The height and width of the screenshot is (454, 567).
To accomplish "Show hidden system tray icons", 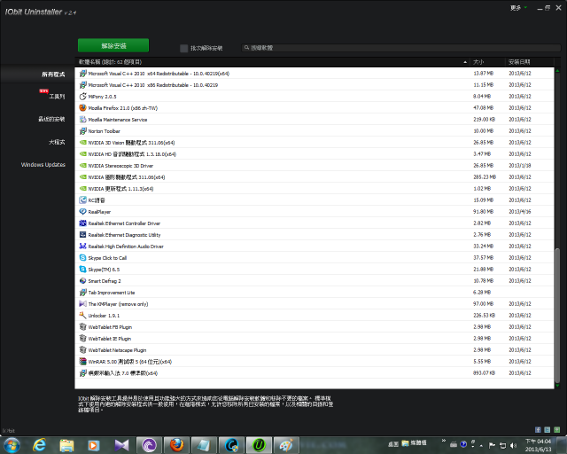I will [x=481, y=446].
